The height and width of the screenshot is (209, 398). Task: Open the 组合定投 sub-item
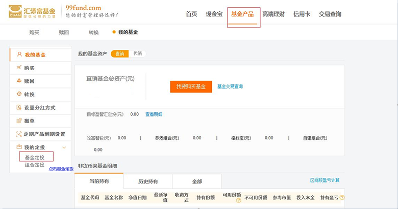click(x=35, y=165)
